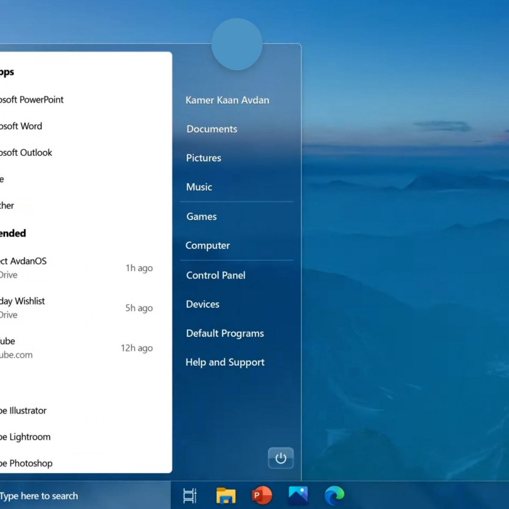The image size is (509, 509).
Task: Open the recommended item from 12h ago
Action: click(76, 348)
